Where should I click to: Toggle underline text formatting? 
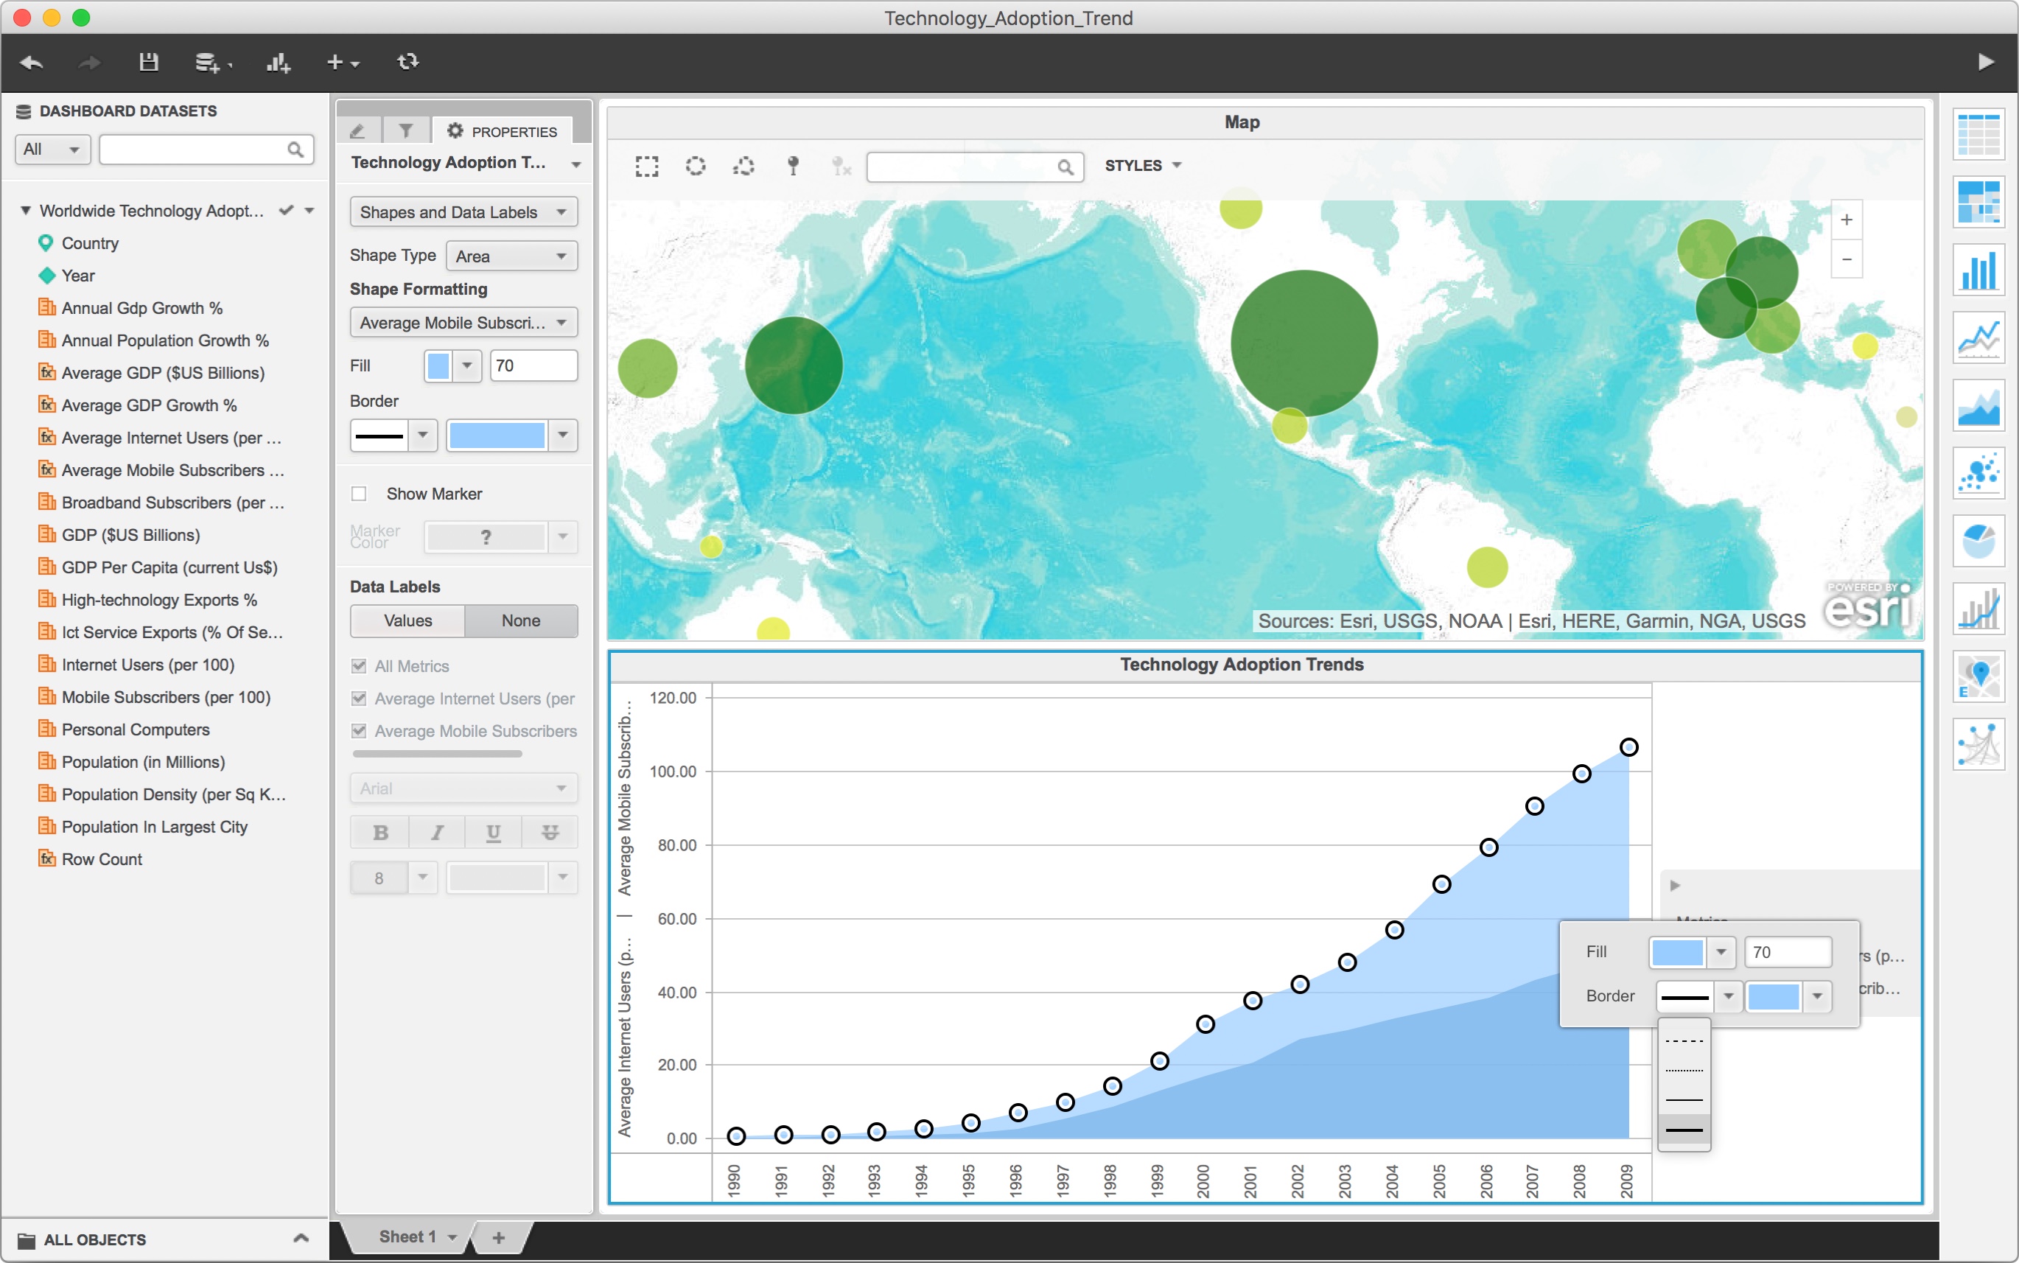click(493, 832)
